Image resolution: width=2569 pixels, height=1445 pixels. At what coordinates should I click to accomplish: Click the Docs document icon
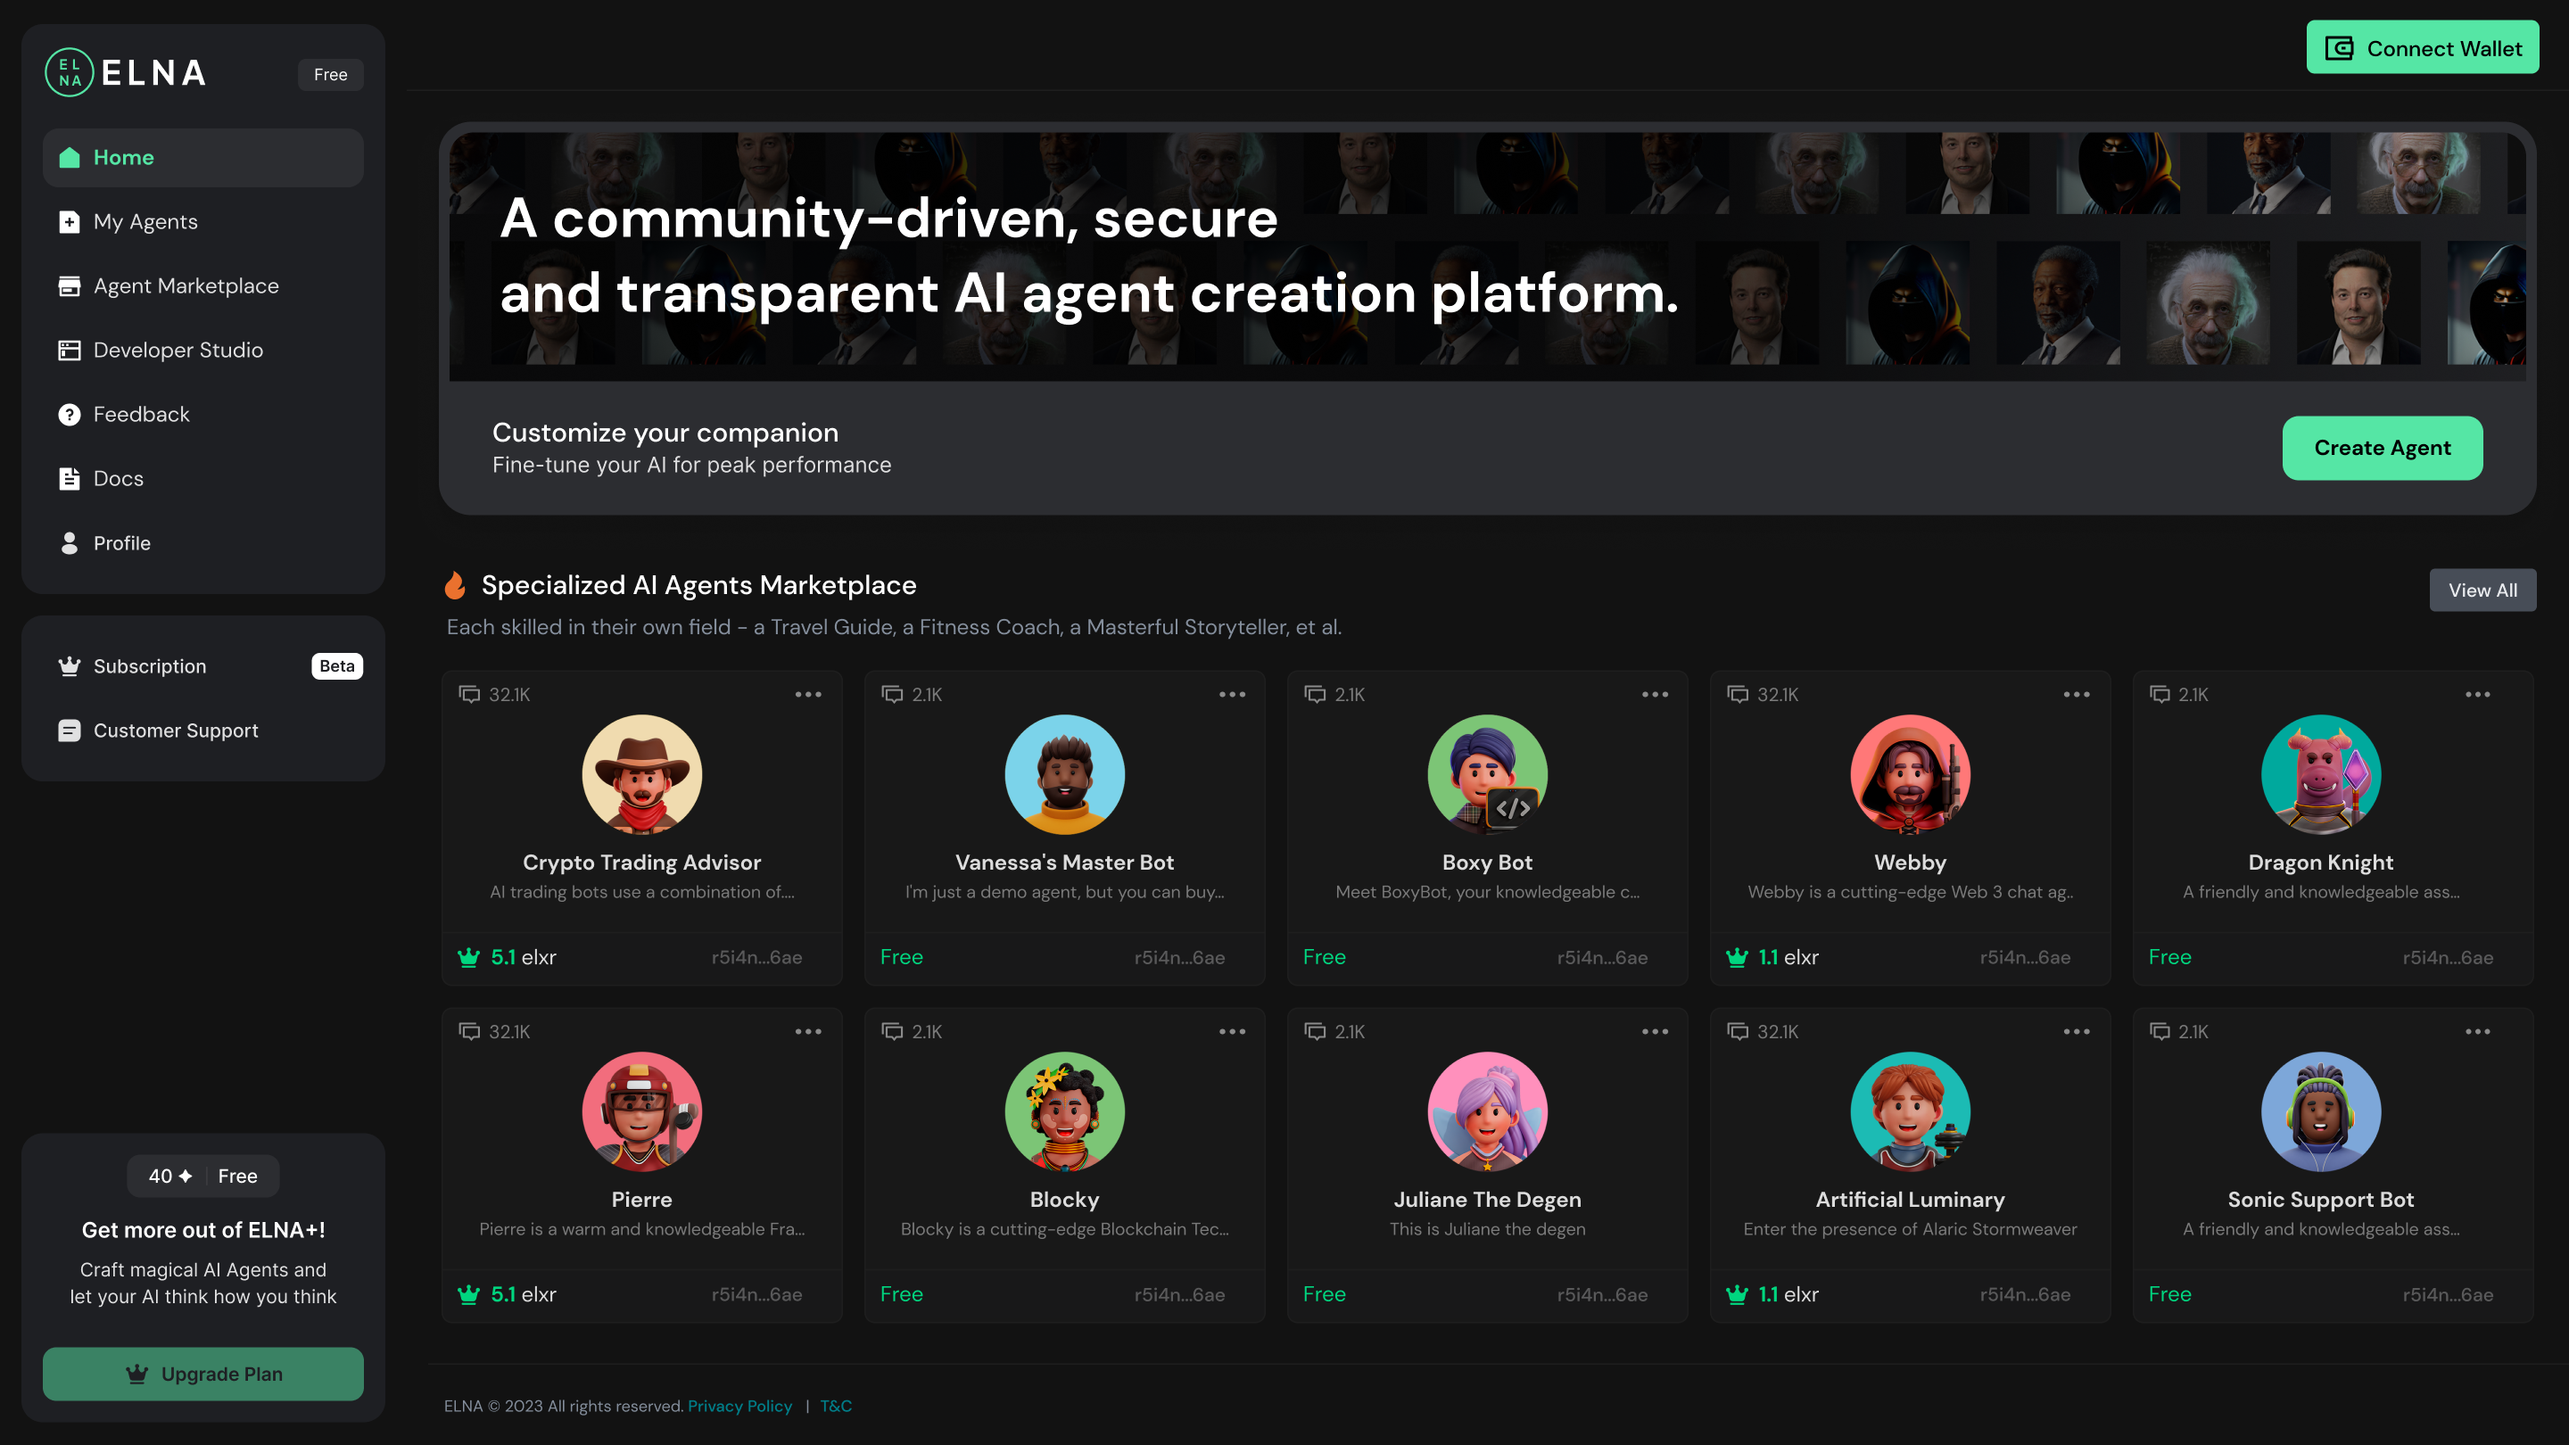pyautogui.click(x=69, y=479)
